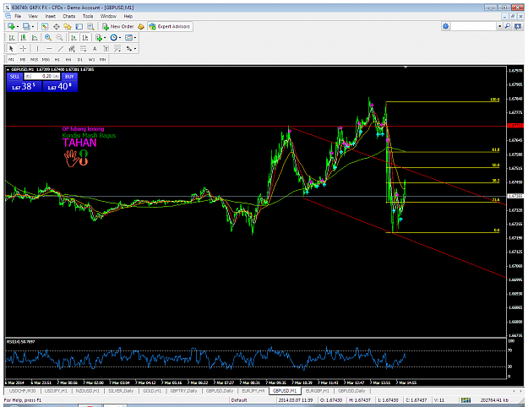Switch to M15 timeframe
This screenshot has width=528, height=407.
click(x=34, y=60)
